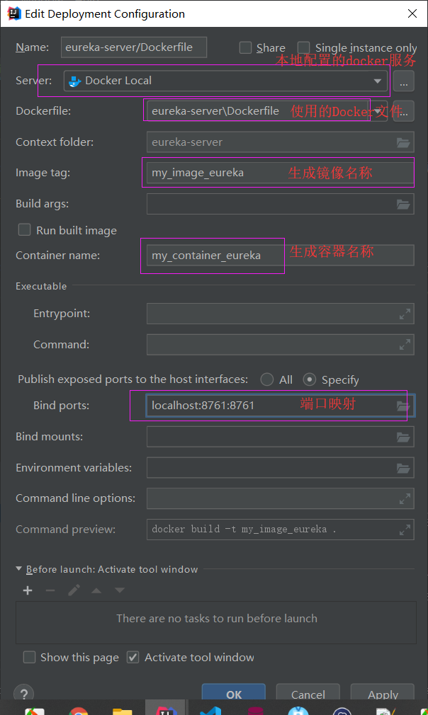Click Container name field my_container_eureka
Viewport: 428px width, 715px height.
click(x=280, y=256)
